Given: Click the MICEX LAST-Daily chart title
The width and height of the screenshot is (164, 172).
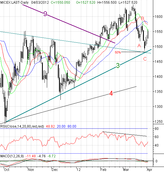Looking at the screenshot, I should point(14,3).
